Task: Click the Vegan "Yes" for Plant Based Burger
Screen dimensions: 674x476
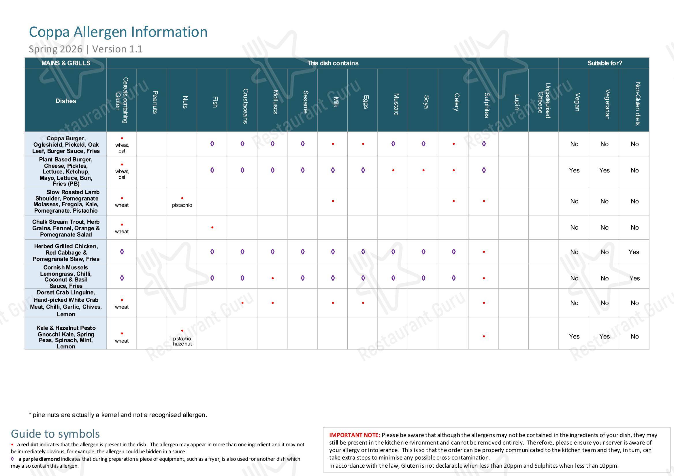Action: [574, 171]
